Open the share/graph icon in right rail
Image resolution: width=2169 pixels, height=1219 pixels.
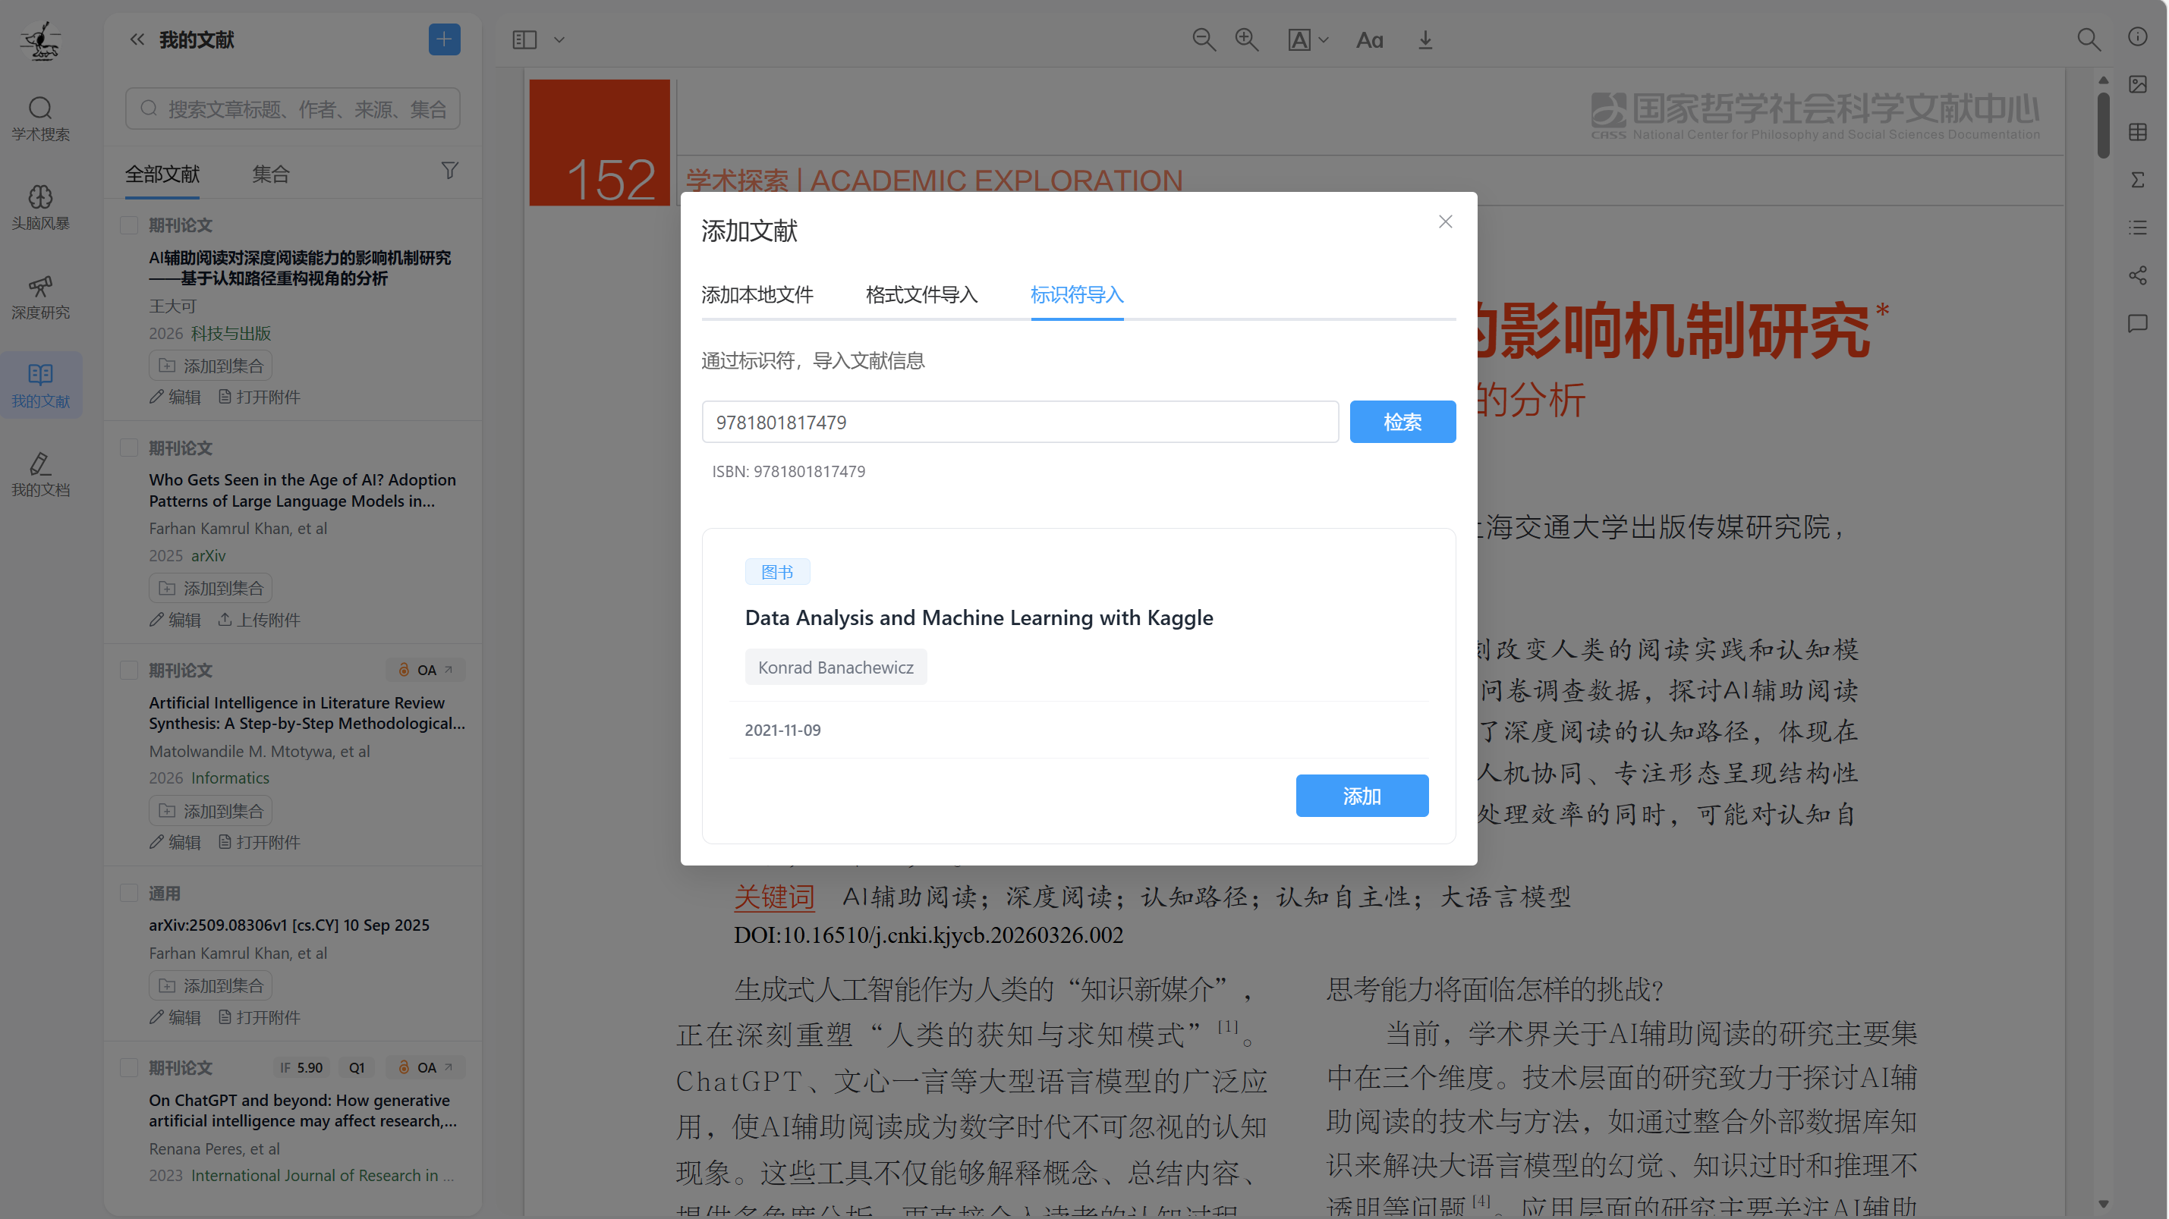pyautogui.click(x=2137, y=275)
